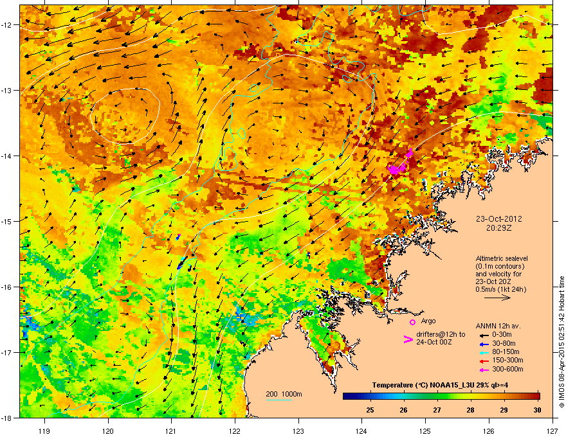Click longitude axis label 119
The height and width of the screenshot is (437, 566).
point(45,431)
